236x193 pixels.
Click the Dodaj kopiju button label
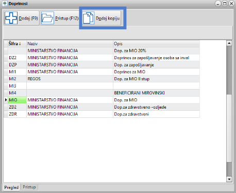click(x=108, y=18)
